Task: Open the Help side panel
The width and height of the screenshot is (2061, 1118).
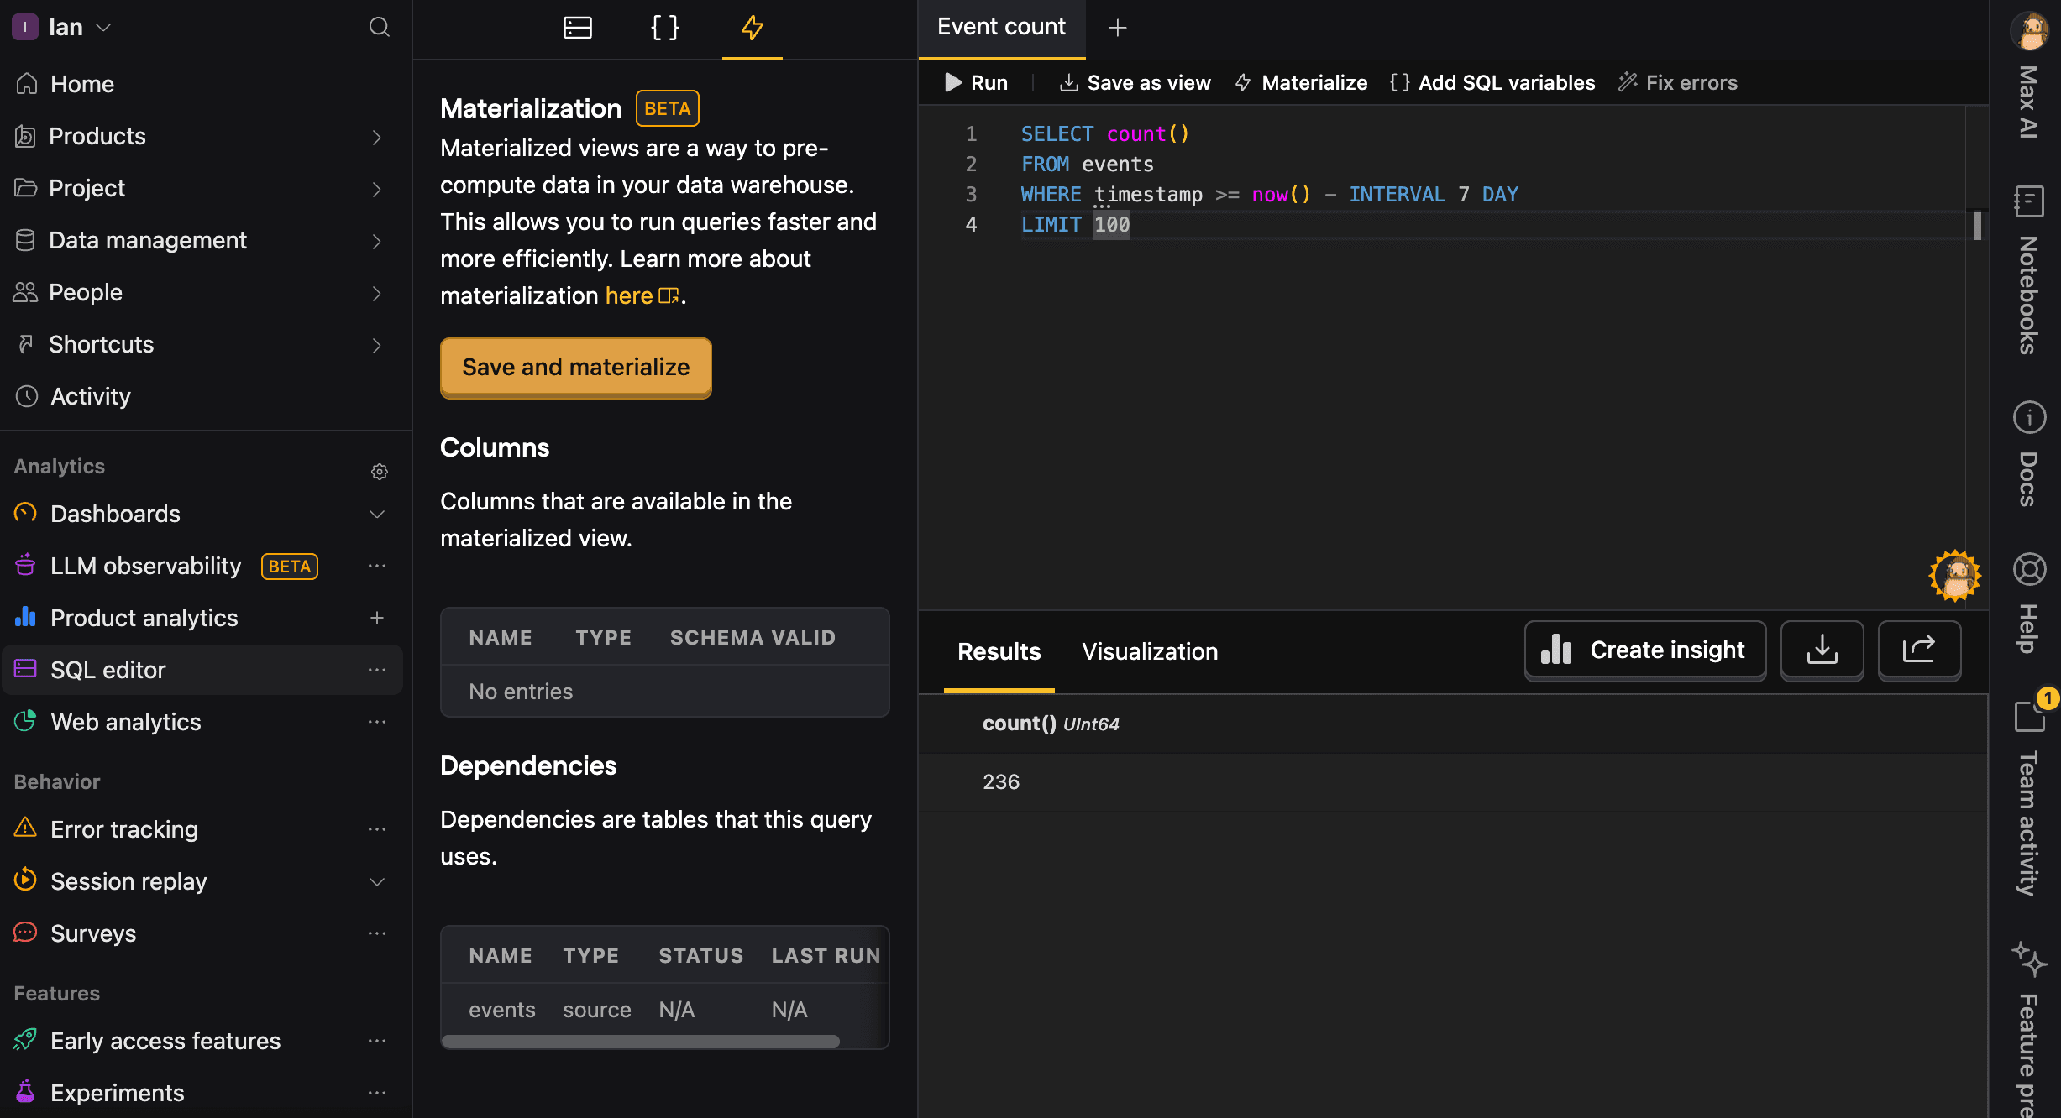Action: click(x=2029, y=604)
